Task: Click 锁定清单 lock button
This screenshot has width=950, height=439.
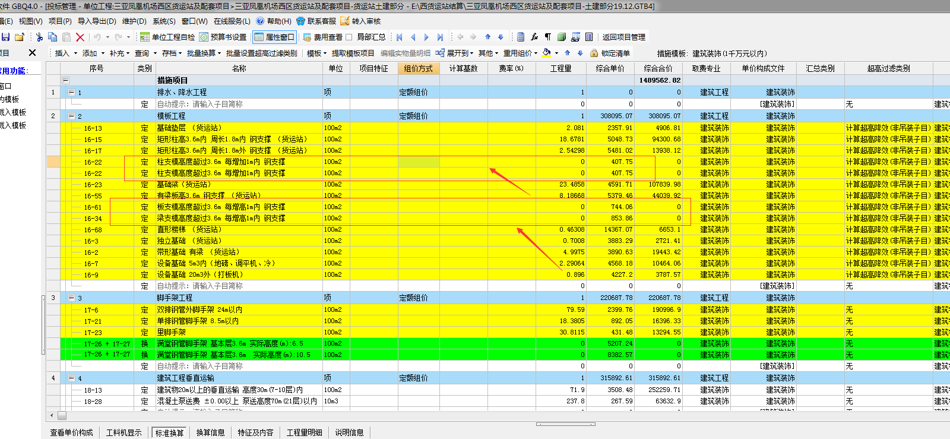Action: click(610, 53)
